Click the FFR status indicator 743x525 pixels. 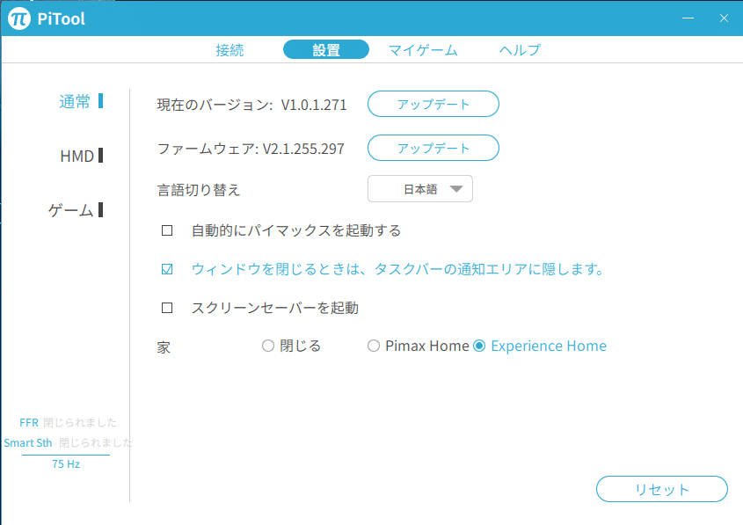(x=28, y=422)
